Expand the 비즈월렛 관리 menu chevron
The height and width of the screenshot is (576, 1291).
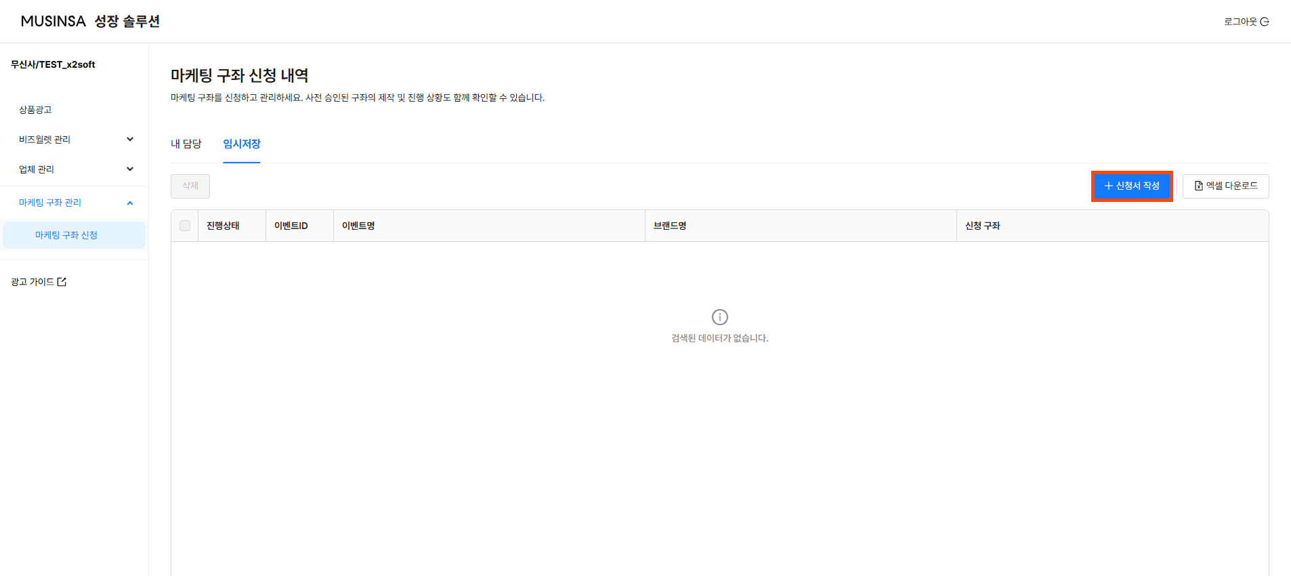point(130,140)
